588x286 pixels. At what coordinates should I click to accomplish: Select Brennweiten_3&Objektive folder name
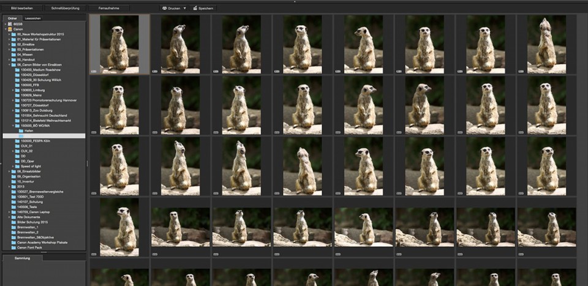click(x=36, y=237)
